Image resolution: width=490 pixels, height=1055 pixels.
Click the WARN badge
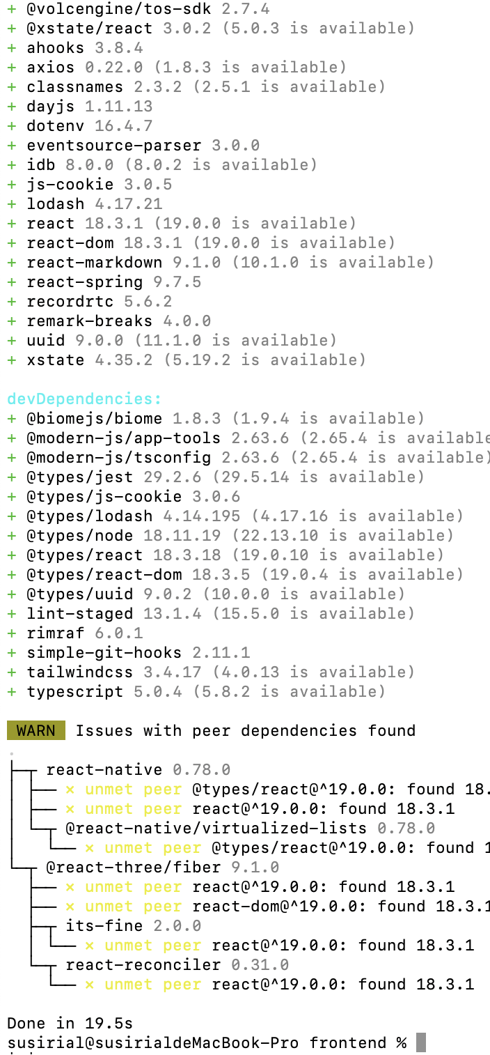[x=36, y=730]
